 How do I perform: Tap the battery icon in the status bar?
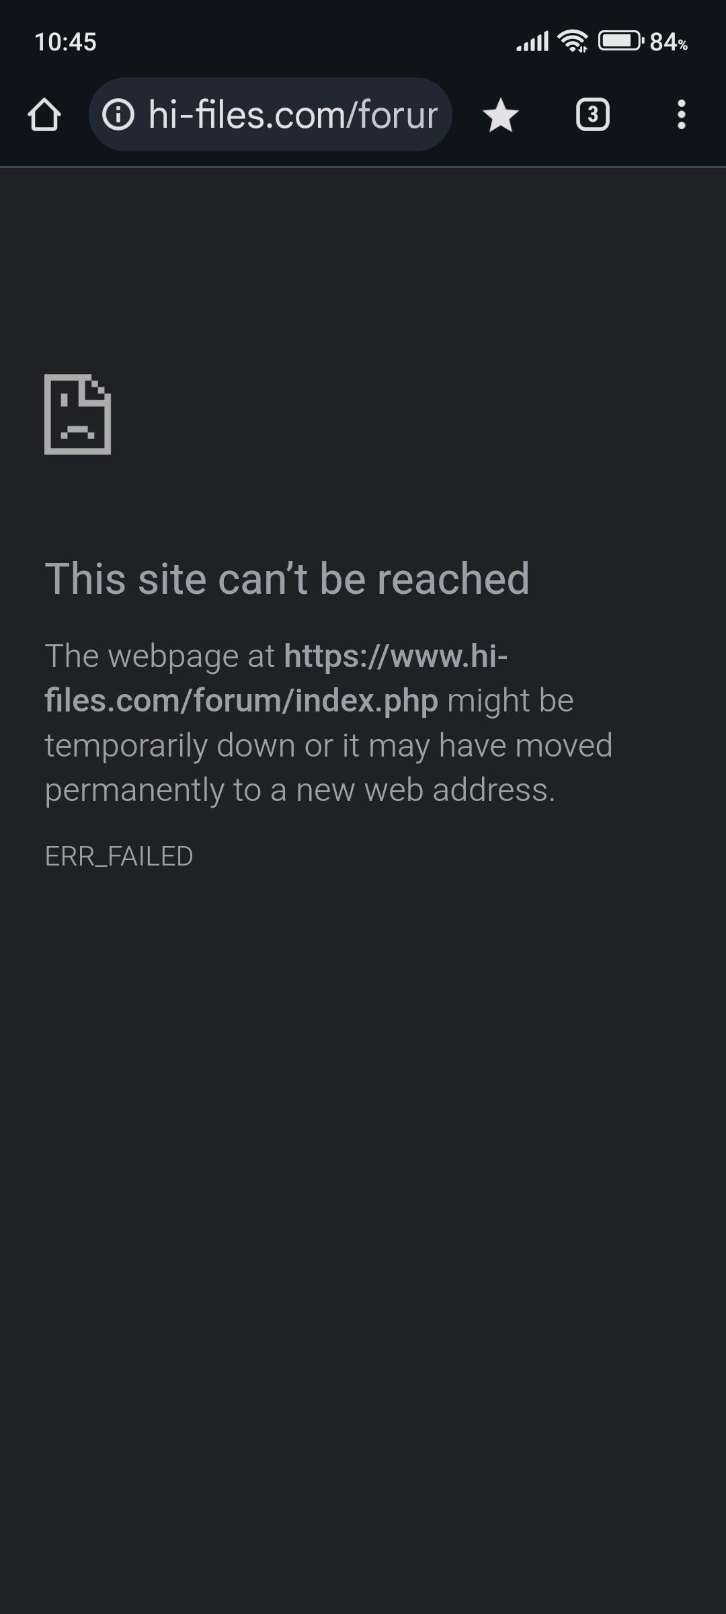[x=621, y=41]
